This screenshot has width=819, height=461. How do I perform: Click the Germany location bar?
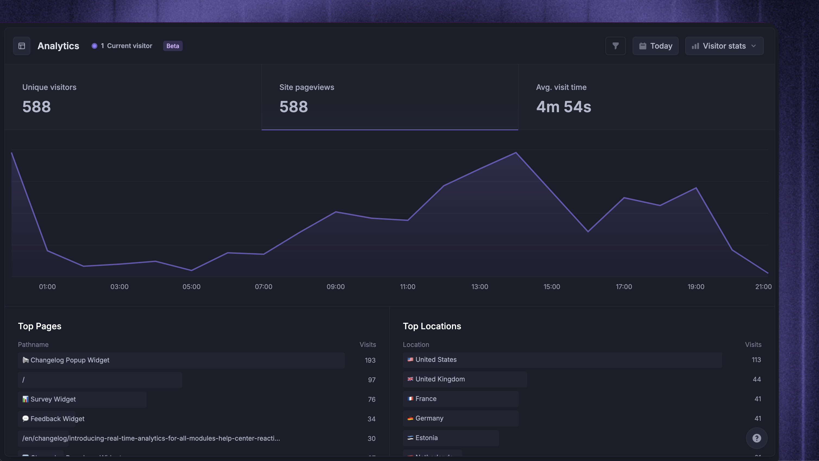[x=461, y=418]
